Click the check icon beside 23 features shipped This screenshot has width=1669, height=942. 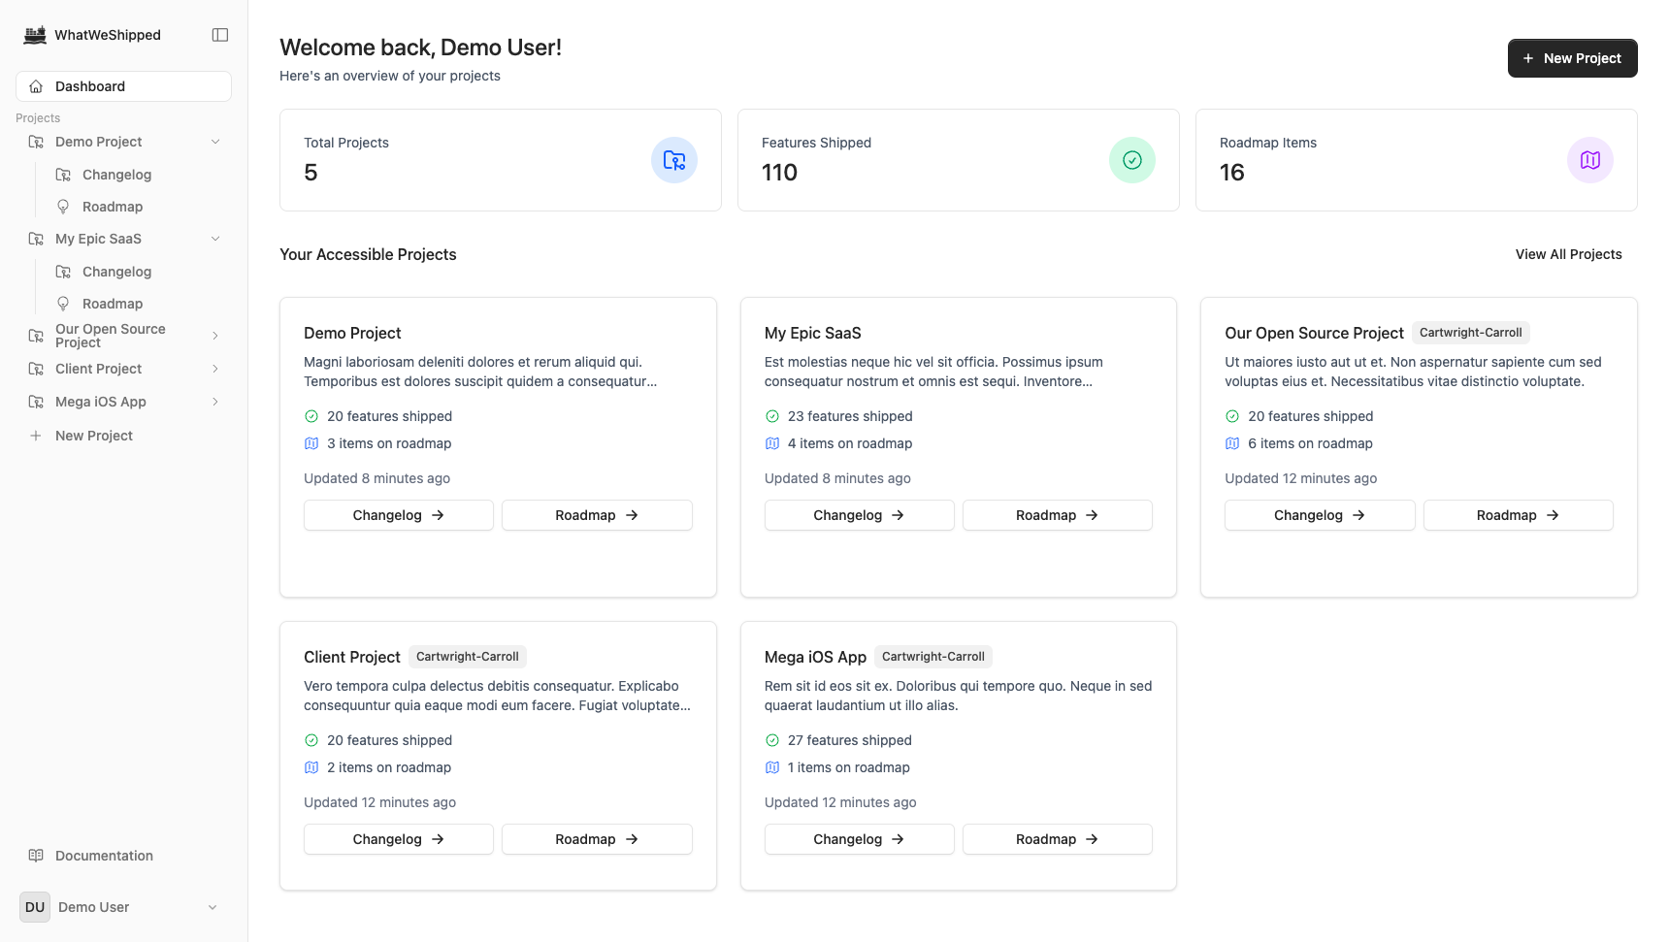click(x=772, y=416)
